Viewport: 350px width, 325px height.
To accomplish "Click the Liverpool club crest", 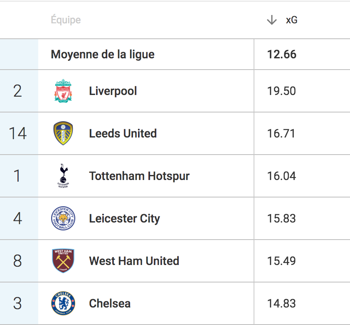I will click(63, 91).
